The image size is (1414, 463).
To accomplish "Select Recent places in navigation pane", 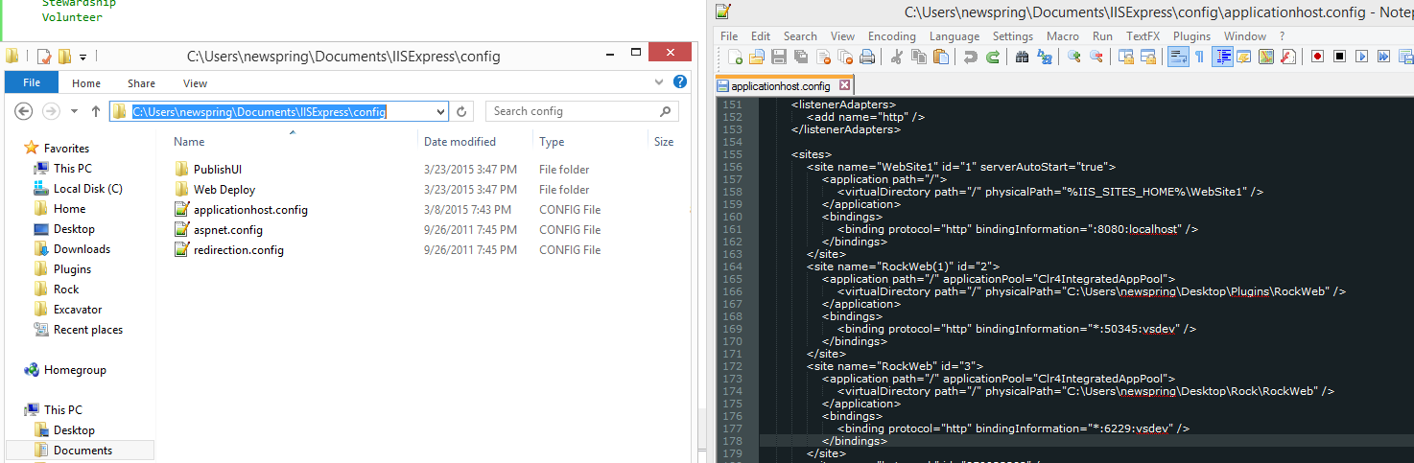I will pos(87,330).
